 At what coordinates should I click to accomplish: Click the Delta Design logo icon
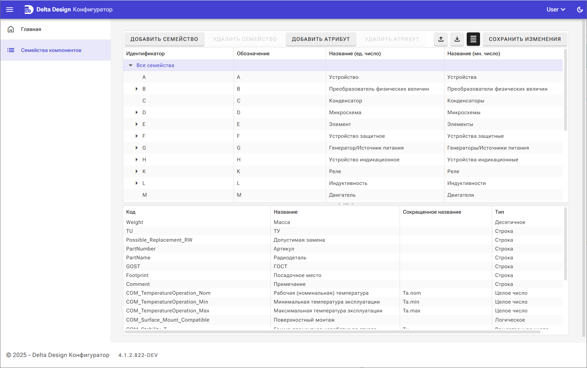[x=29, y=10]
